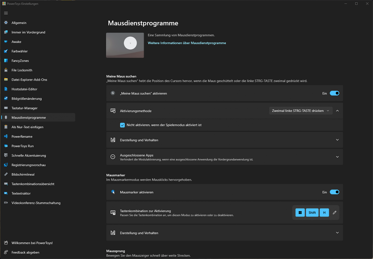
Task: Click the Feedback abgeben icon
Action: (6, 252)
